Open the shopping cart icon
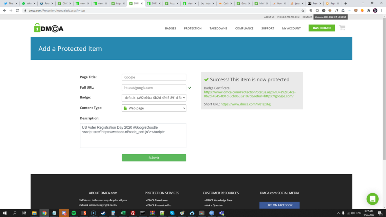 (x=342, y=28)
